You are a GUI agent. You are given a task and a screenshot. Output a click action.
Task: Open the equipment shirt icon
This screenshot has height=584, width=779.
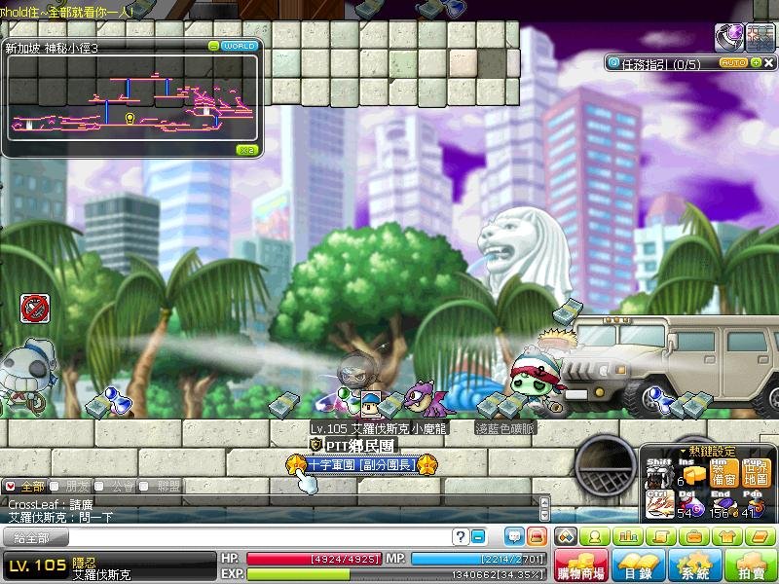727,537
